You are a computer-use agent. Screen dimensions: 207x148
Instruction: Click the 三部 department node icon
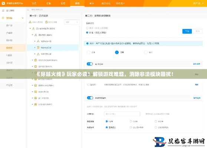[x=38, y=54]
